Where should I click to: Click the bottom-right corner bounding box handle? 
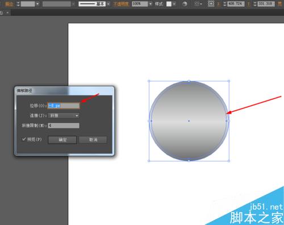[x=229, y=161]
